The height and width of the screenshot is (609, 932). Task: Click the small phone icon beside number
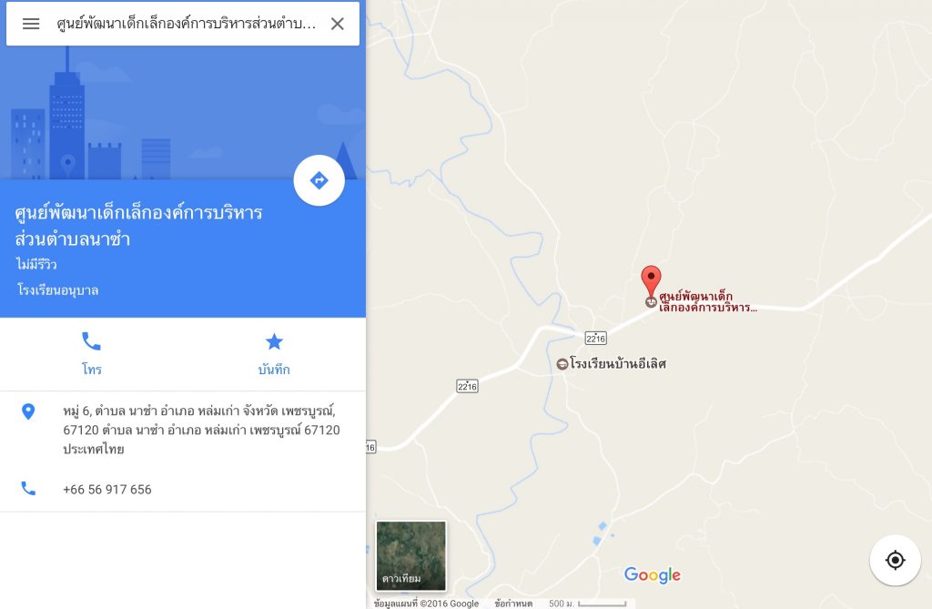(28, 488)
